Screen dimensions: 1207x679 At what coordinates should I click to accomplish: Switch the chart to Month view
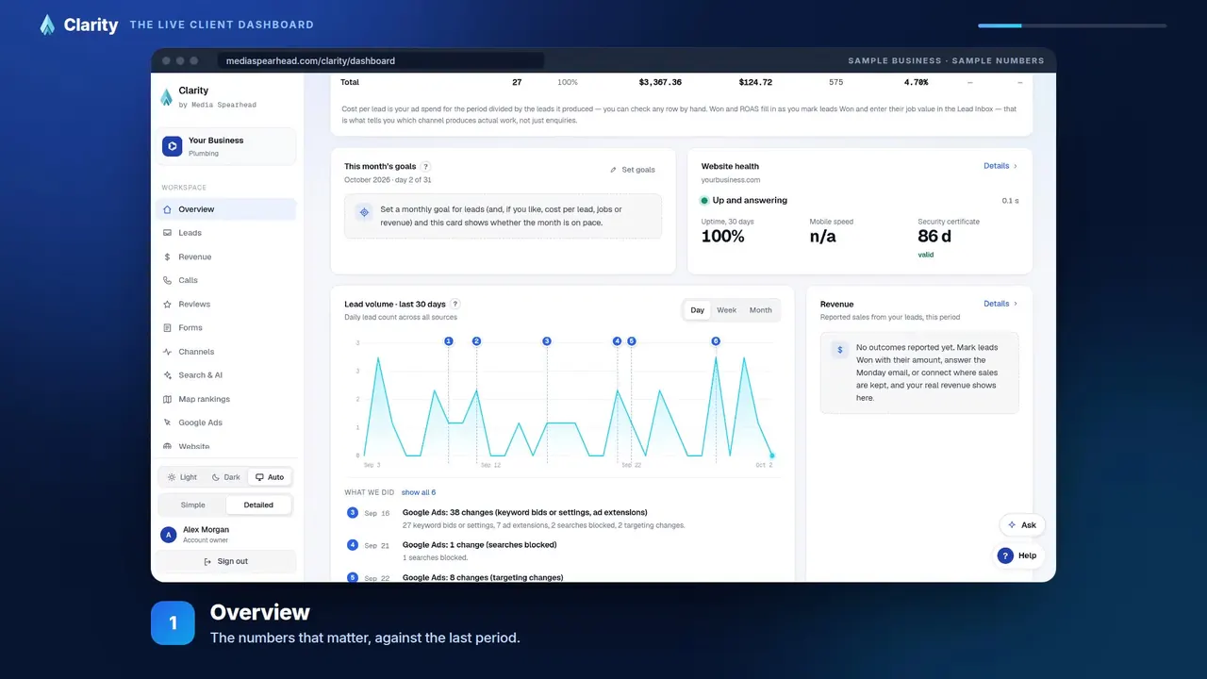coord(760,310)
